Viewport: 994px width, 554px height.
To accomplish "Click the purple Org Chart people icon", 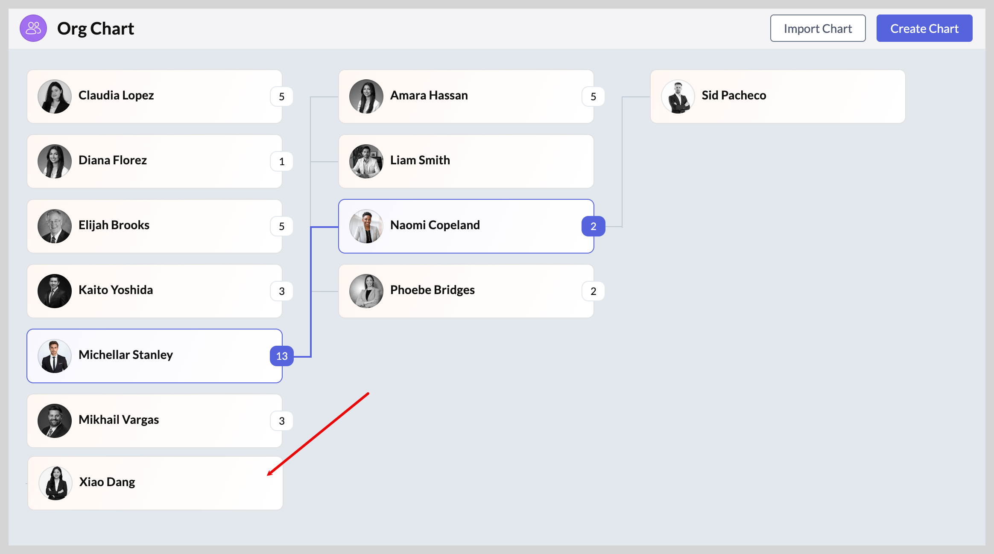I will click(x=33, y=28).
